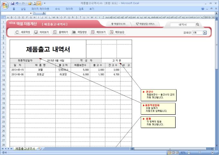219x155 pixels.
Task: Select the 인트라나 cell
Action: point(63,70)
